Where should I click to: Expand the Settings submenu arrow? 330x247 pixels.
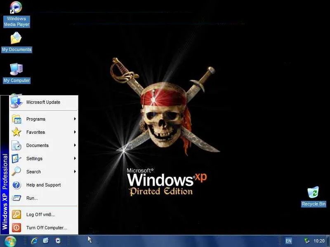coord(75,158)
